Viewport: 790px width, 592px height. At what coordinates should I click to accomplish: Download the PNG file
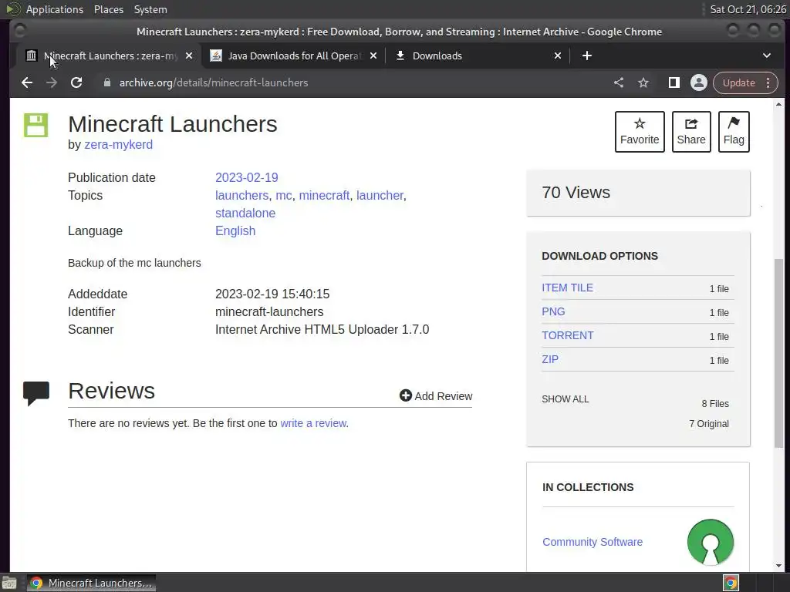553,311
